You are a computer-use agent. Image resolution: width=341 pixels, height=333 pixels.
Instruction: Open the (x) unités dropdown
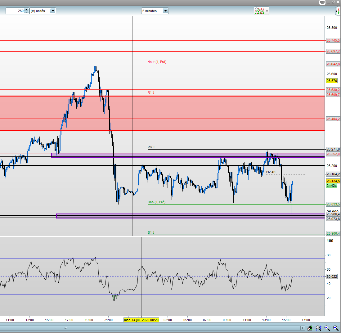click(53, 11)
